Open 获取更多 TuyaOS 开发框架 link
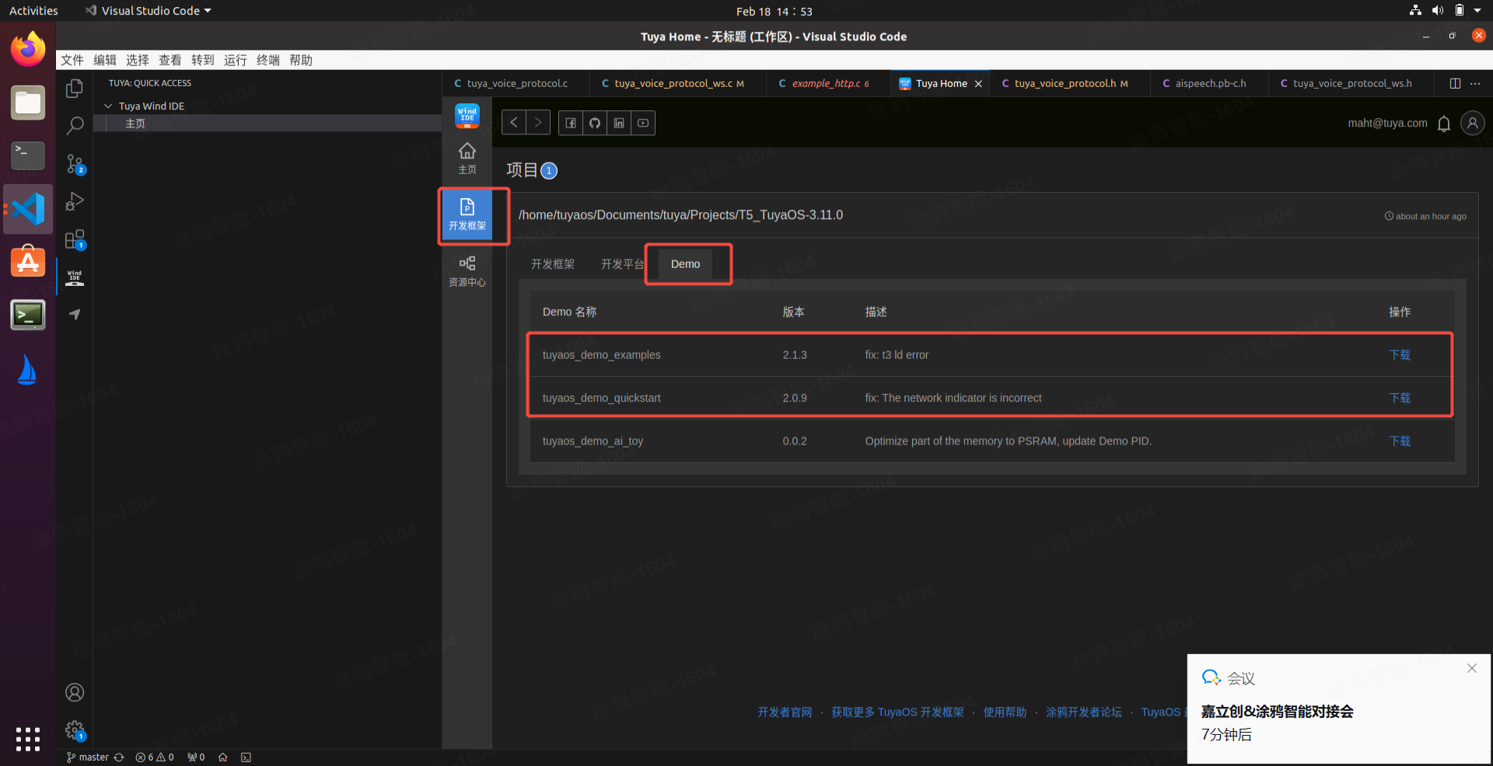Viewport: 1493px width, 766px height. (897, 712)
